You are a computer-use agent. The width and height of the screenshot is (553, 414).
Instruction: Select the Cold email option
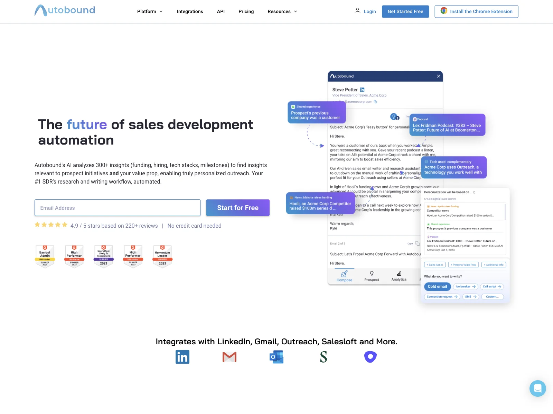click(x=437, y=286)
